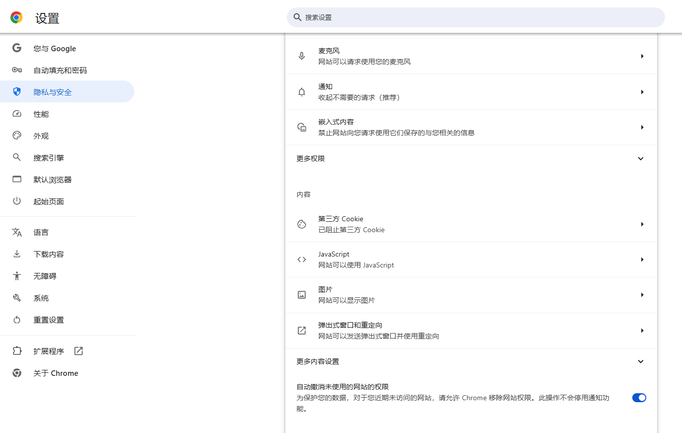Open 起始页面 settings section
The image size is (682, 433).
point(67,201)
